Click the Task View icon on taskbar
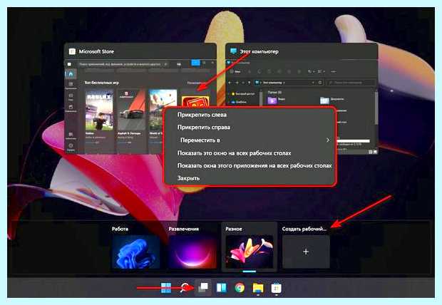This screenshot has height=305, width=442. [203, 288]
